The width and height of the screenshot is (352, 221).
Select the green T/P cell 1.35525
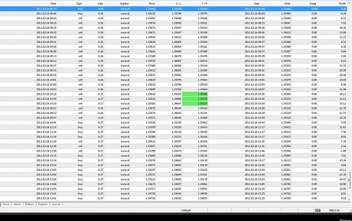click(x=195, y=104)
